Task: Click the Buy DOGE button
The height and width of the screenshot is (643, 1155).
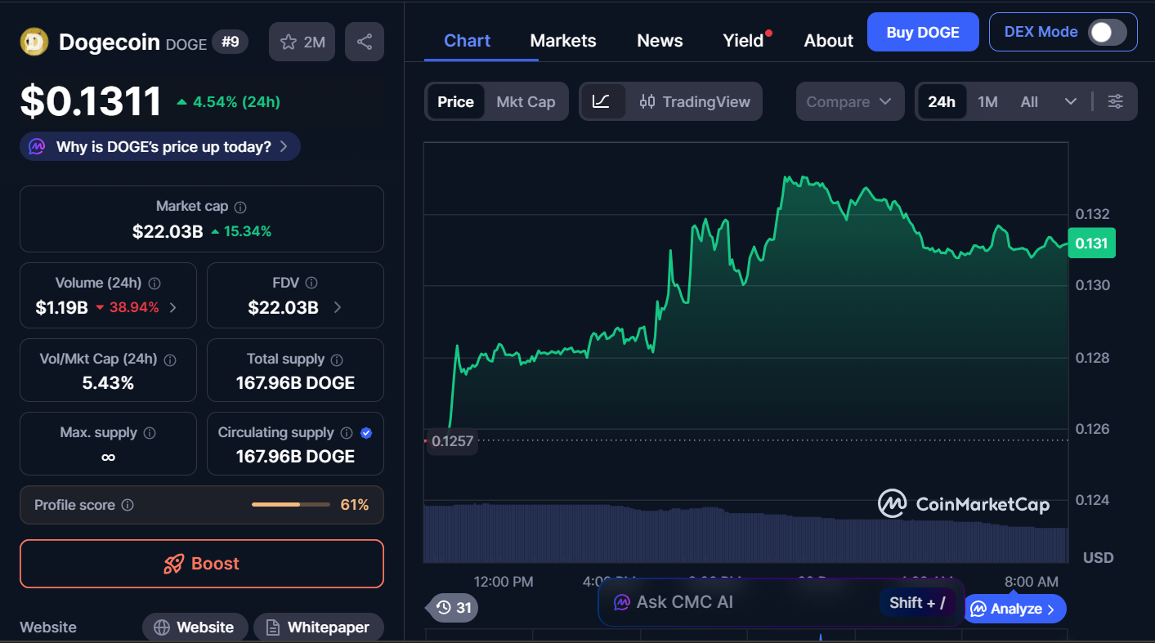Action: click(x=923, y=32)
